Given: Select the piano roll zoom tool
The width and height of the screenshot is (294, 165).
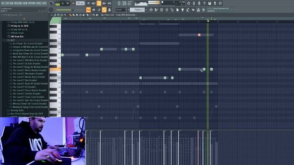Looking at the screenshot, I should (x=94, y=15).
